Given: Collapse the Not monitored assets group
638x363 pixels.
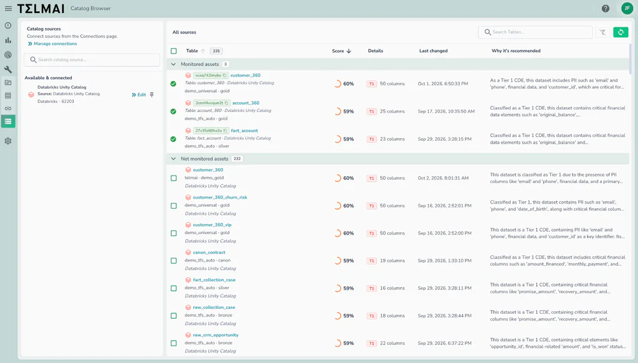Looking at the screenshot, I should click(x=173, y=159).
